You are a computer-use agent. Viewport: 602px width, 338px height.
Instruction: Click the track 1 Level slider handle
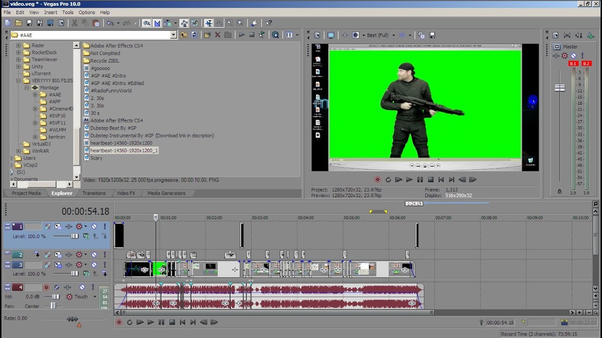click(74, 236)
